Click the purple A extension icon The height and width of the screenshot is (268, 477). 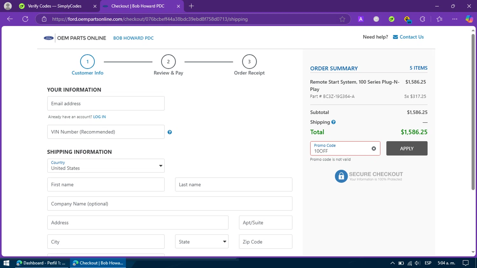click(x=361, y=19)
